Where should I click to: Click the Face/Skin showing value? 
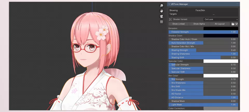(x=200, y=10)
